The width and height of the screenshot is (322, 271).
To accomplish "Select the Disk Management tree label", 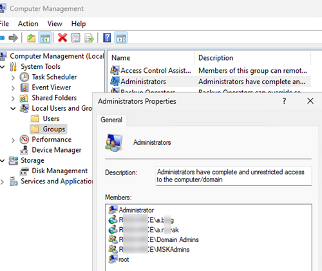I will (x=60, y=171).
